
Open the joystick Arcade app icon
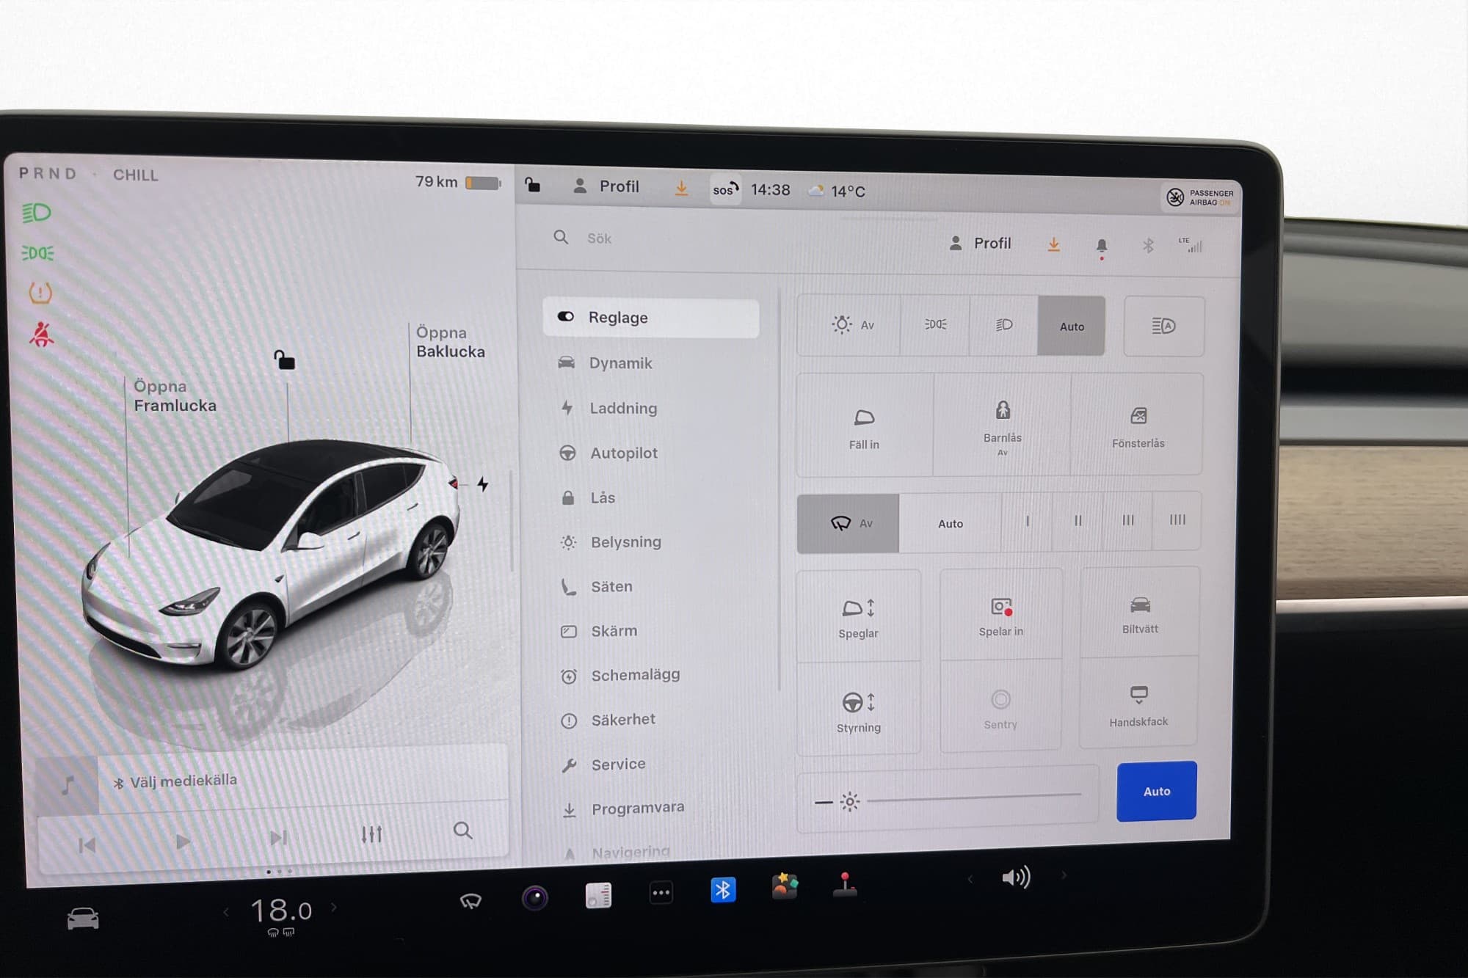pos(845,885)
